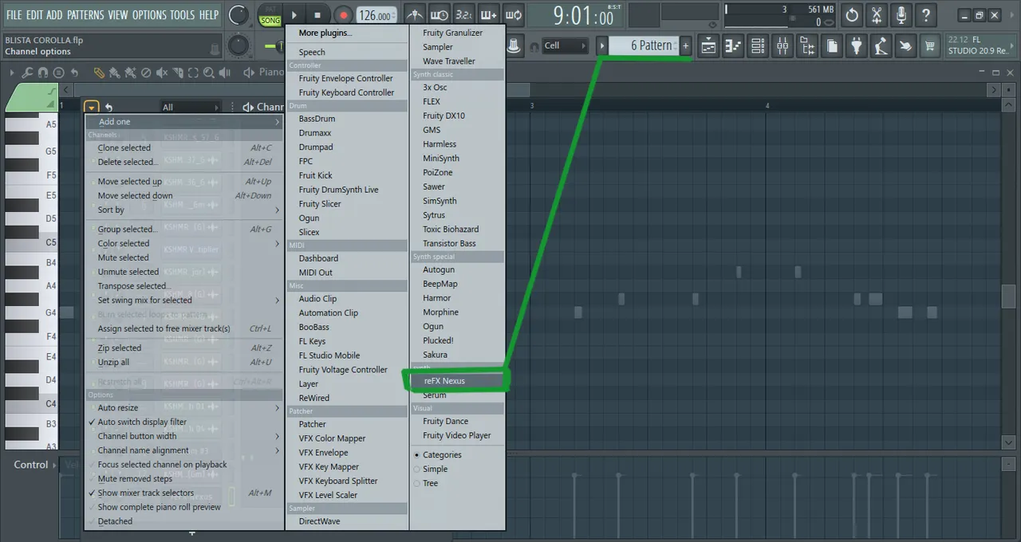Open the shopping cart content library

tap(930, 46)
